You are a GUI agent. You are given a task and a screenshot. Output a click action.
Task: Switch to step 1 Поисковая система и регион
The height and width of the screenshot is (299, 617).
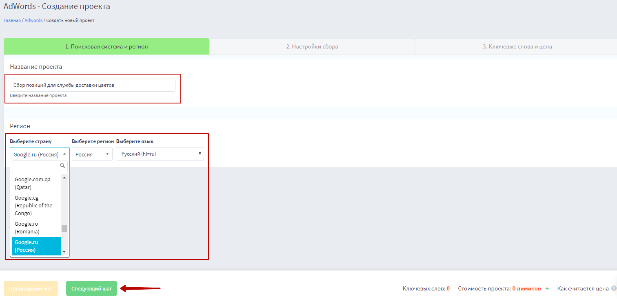coord(107,46)
